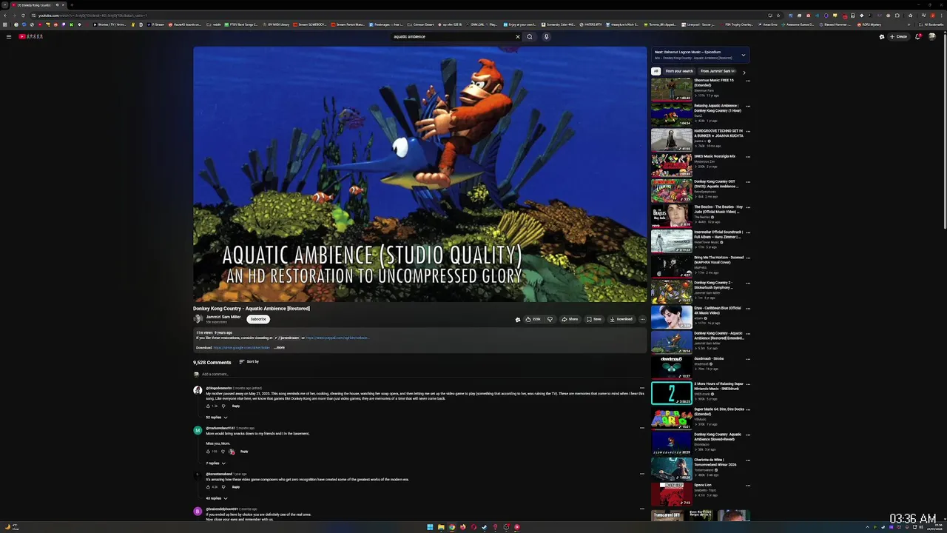The image size is (947, 533).
Task: Open menu for HARDGROOVE TECHNO SET video
Action: [748, 132]
